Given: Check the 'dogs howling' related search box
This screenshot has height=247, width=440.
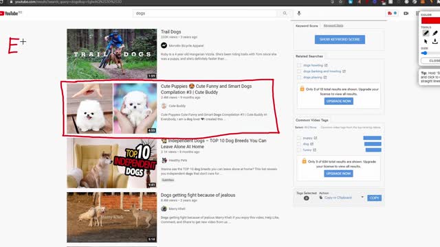Looking at the screenshot, I should (299, 65).
